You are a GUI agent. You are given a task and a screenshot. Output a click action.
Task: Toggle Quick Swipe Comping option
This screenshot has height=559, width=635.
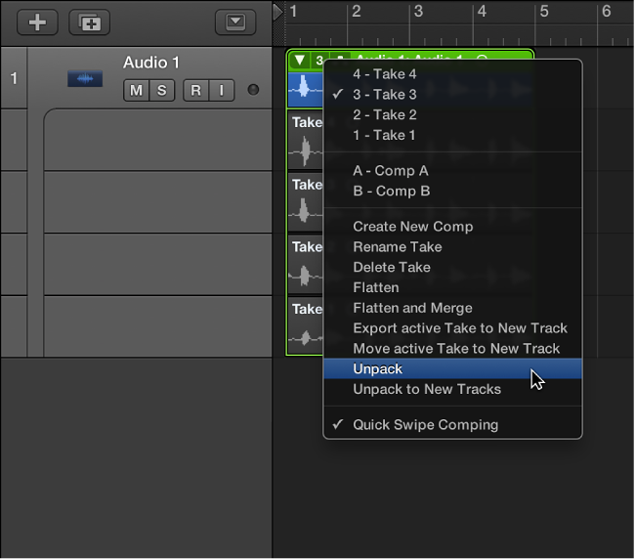(x=425, y=425)
